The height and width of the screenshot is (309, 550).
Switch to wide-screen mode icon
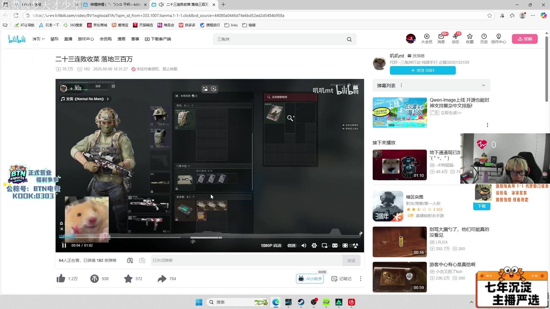(335, 245)
